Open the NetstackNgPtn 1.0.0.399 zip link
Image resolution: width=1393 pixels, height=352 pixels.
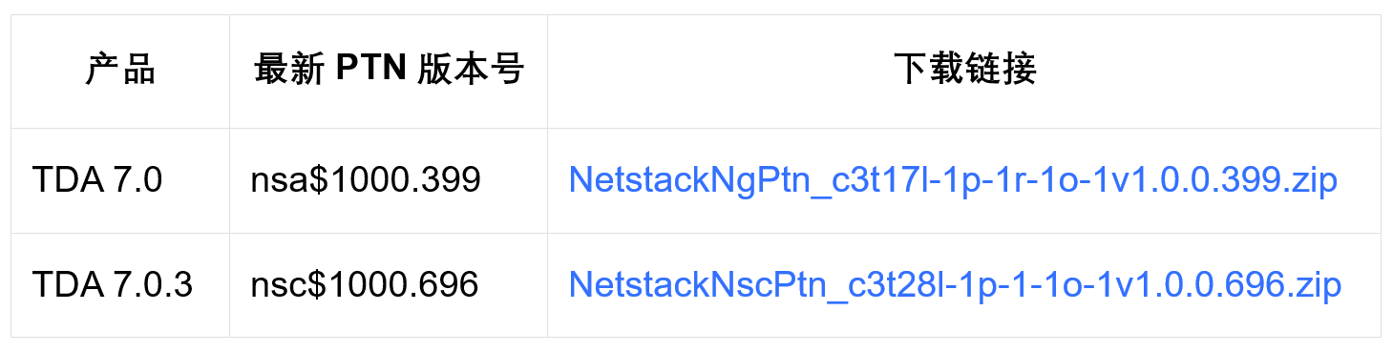pos(952,180)
